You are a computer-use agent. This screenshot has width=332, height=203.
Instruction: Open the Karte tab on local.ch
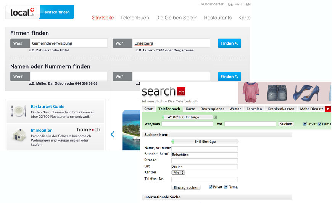pos(244,18)
